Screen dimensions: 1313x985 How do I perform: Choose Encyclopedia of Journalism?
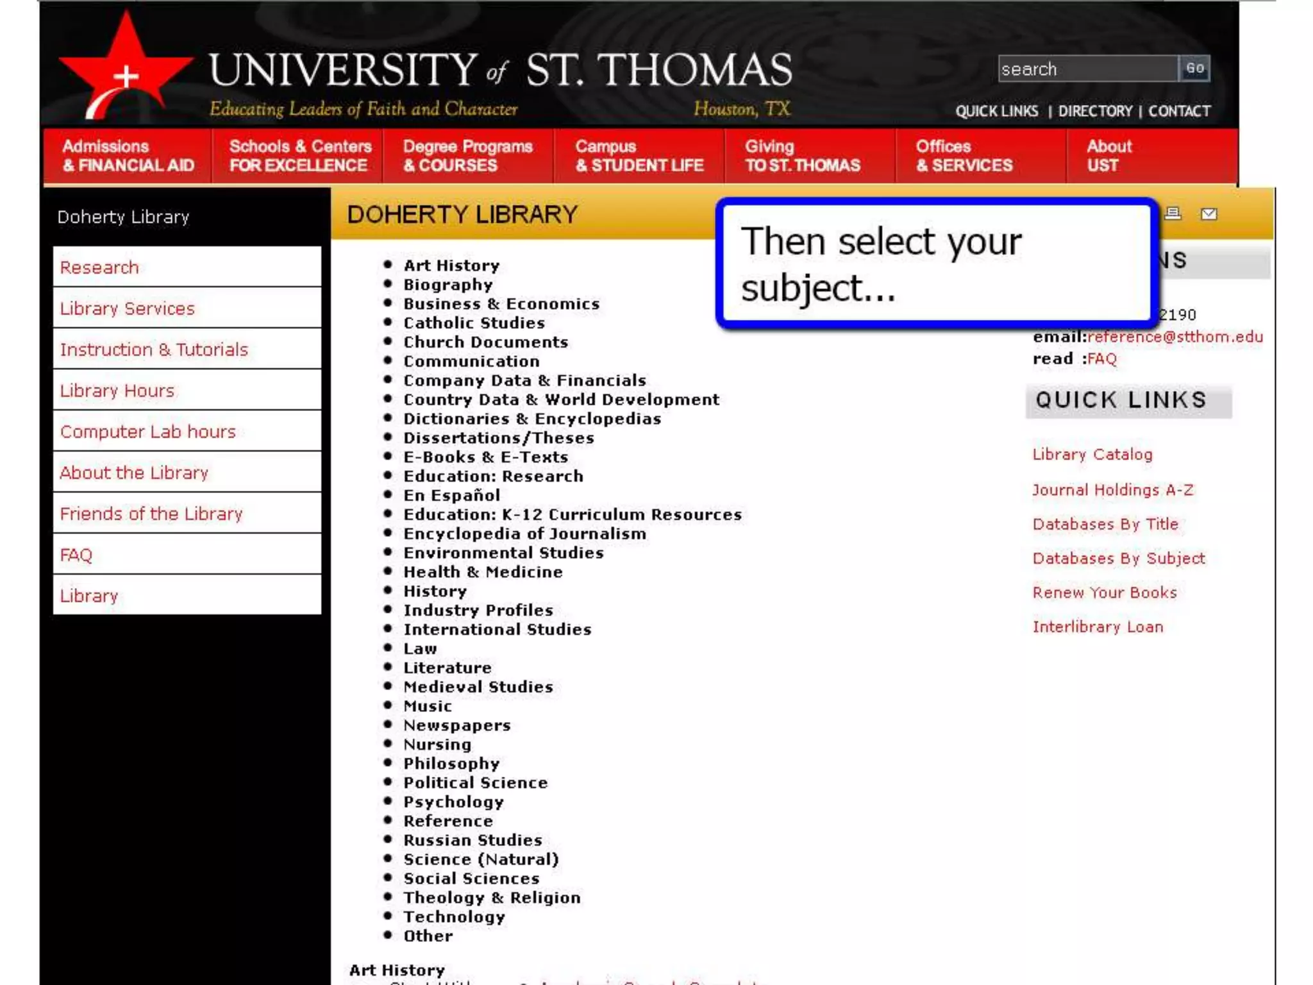coord(524,534)
